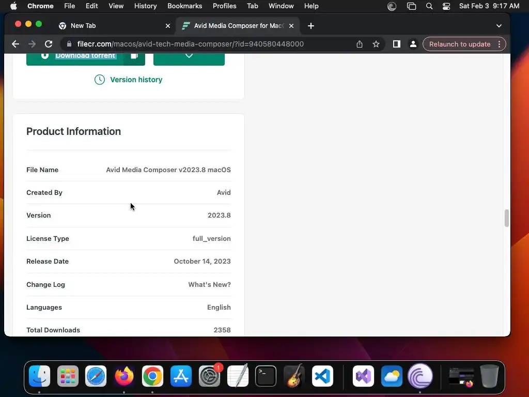529x397 pixels.
Task: Click the Spotlight search icon in menu bar
Action: click(429, 6)
